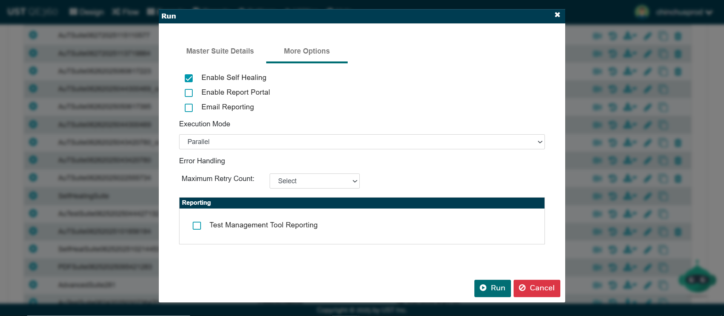724x316 pixels.
Task: Click the Reporting section header bar
Action: coord(362,203)
